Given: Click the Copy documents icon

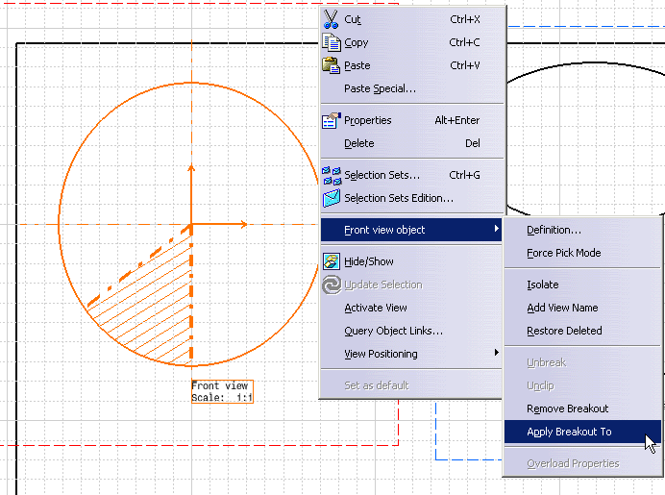Looking at the screenshot, I should [x=331, y=42].
